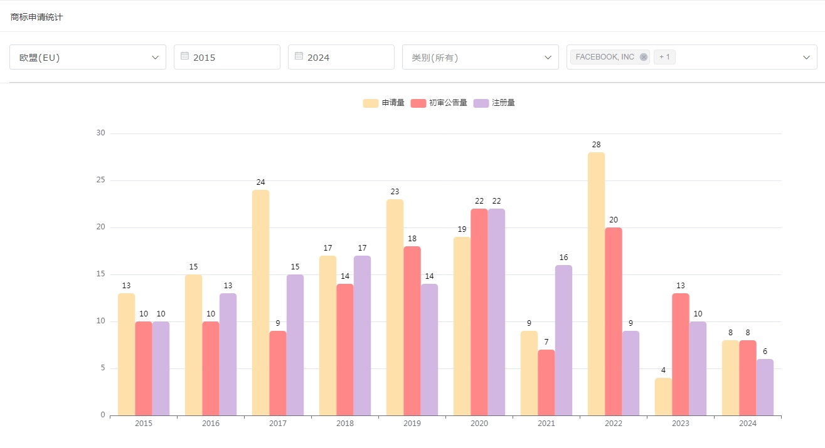
Task: Expand the 欧盟(EU) region dropdown
Action: pyautogui.click(x=155, y=57)
